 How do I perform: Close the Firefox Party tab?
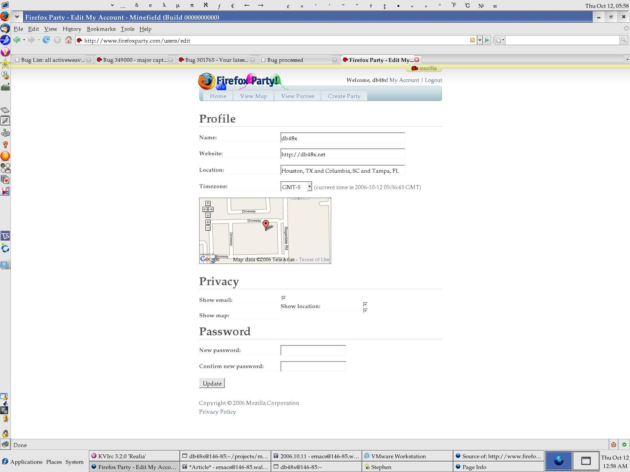click(x=417, y=60)
